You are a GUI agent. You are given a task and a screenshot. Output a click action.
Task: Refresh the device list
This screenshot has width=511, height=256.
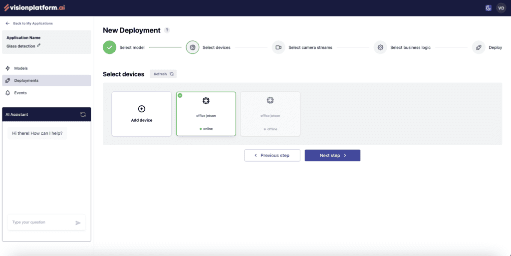click(163, 74)
